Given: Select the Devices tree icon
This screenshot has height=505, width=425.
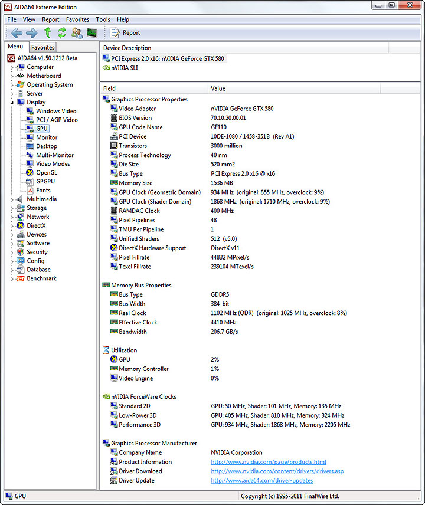Looking at the screenshot, I should (21, 234).
